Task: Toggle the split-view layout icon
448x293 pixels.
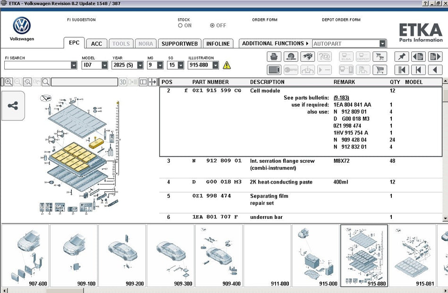Action: pos(143,82)
